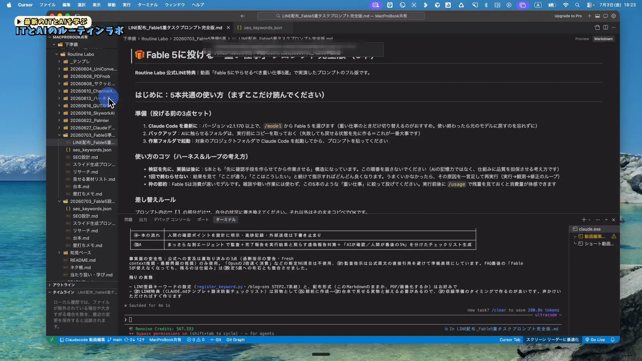Click the open changes icon in editor toolbar
This screenshot has width=642, height=361.
point(597,27)
